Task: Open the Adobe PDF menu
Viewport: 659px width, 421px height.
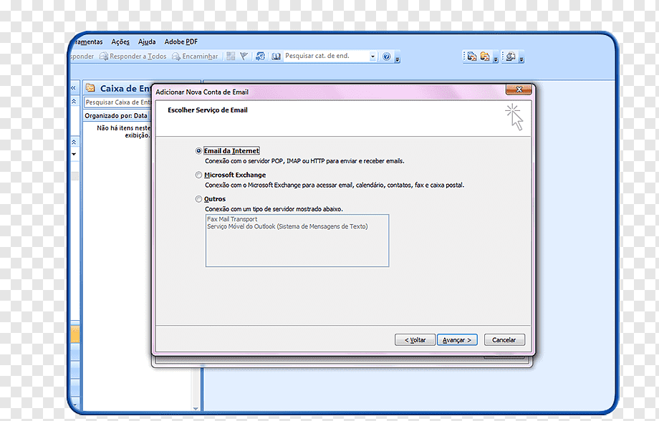Action: pos(181,42)
